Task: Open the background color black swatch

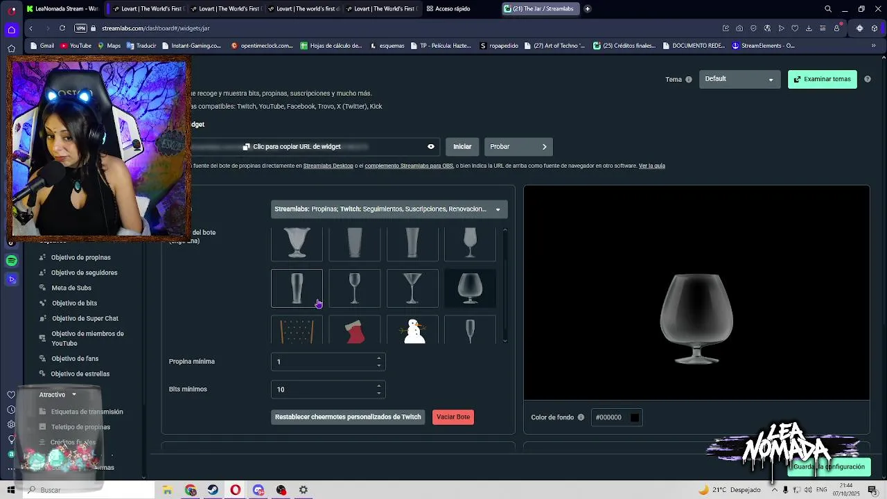Action: pyautogui.click(x=634, y=417)
